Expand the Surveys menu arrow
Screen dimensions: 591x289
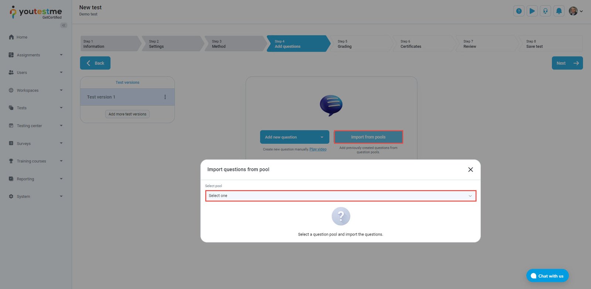click(x=61, y=144)
